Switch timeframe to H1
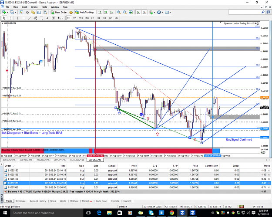The height and width of the screenshot is (217, 272). [93, 18]
